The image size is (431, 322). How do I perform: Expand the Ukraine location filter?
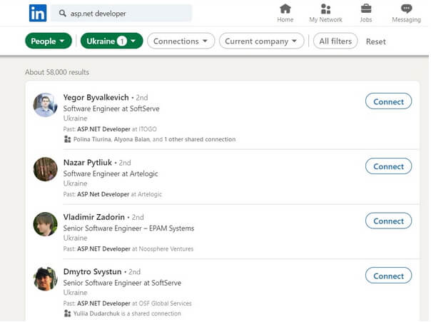pyautogui.click(x=111, y=41)
